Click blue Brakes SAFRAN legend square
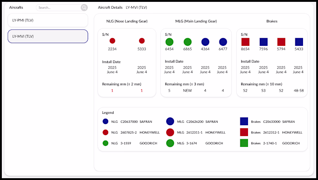Screen dimensions: 318x180 [244, 121]
